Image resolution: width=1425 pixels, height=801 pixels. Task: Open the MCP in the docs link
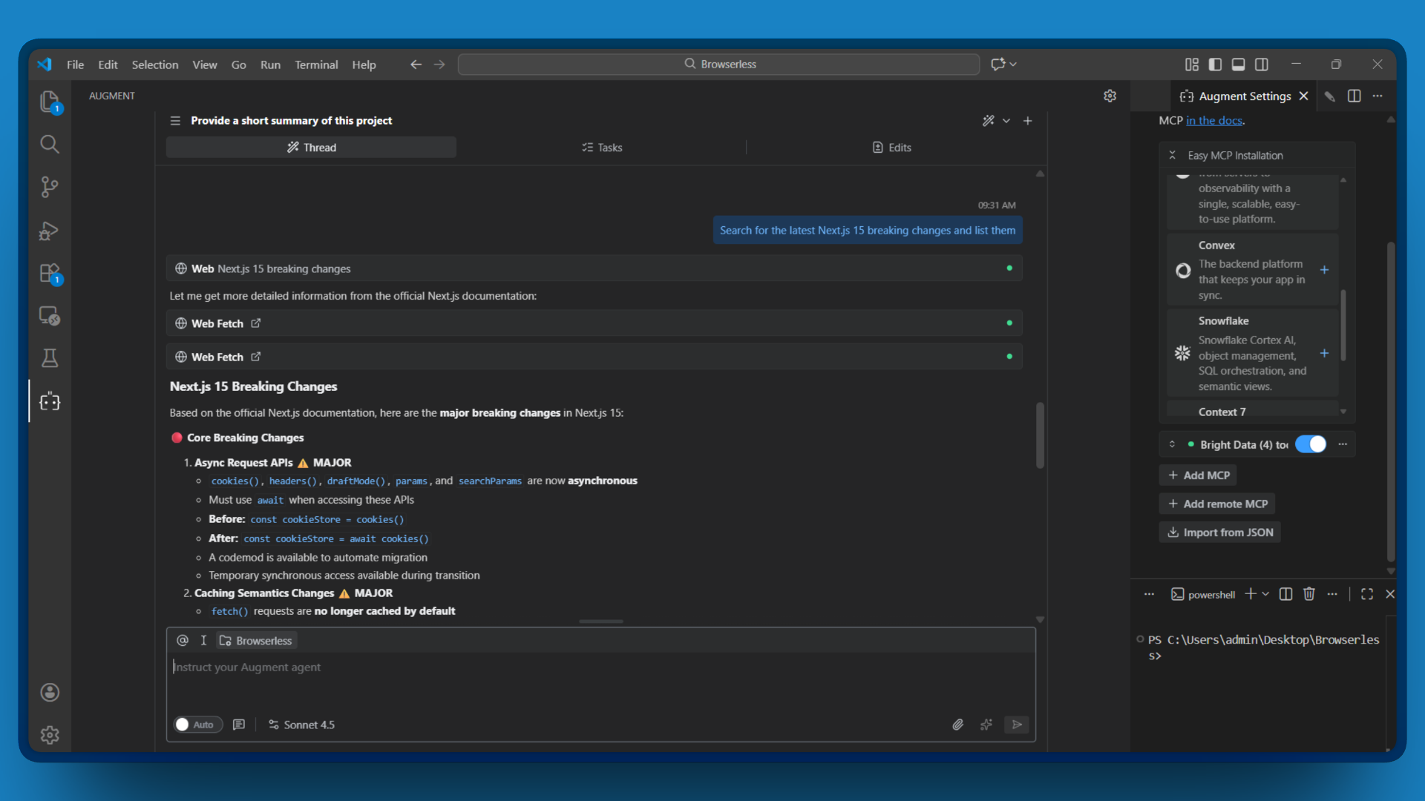coord(1215,120)
